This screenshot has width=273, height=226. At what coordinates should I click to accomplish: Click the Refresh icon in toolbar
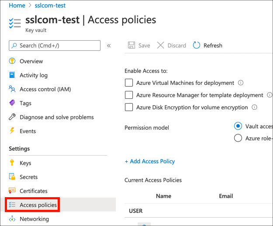point(197,45)
